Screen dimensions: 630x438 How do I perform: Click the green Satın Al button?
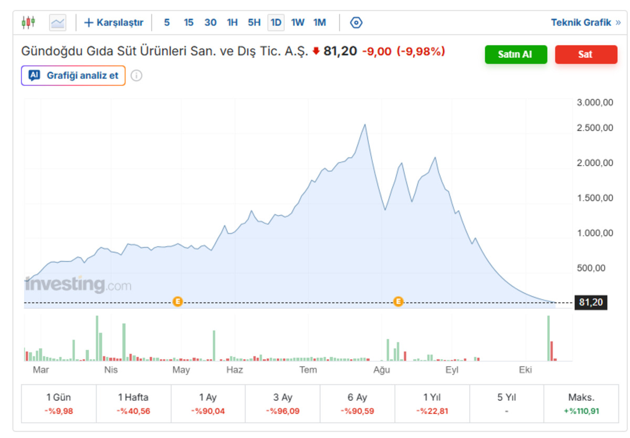[516, 55]
